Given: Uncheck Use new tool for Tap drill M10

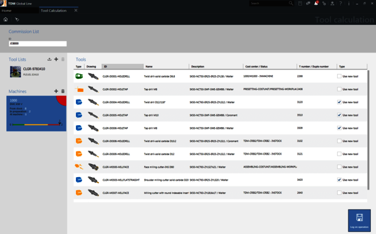Looking at the screenshot, I should coord(339,115).
